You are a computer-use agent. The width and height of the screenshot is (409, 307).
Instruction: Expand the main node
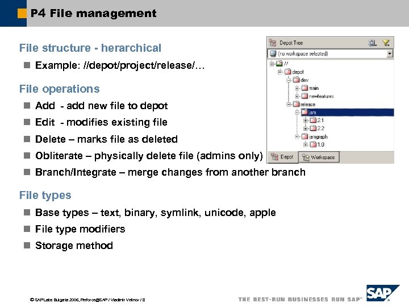tap(297, 88)
